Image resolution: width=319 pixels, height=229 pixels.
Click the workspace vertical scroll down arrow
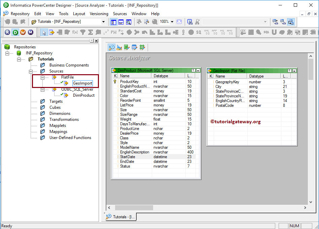pyautogui.click(x=311, y=202)
